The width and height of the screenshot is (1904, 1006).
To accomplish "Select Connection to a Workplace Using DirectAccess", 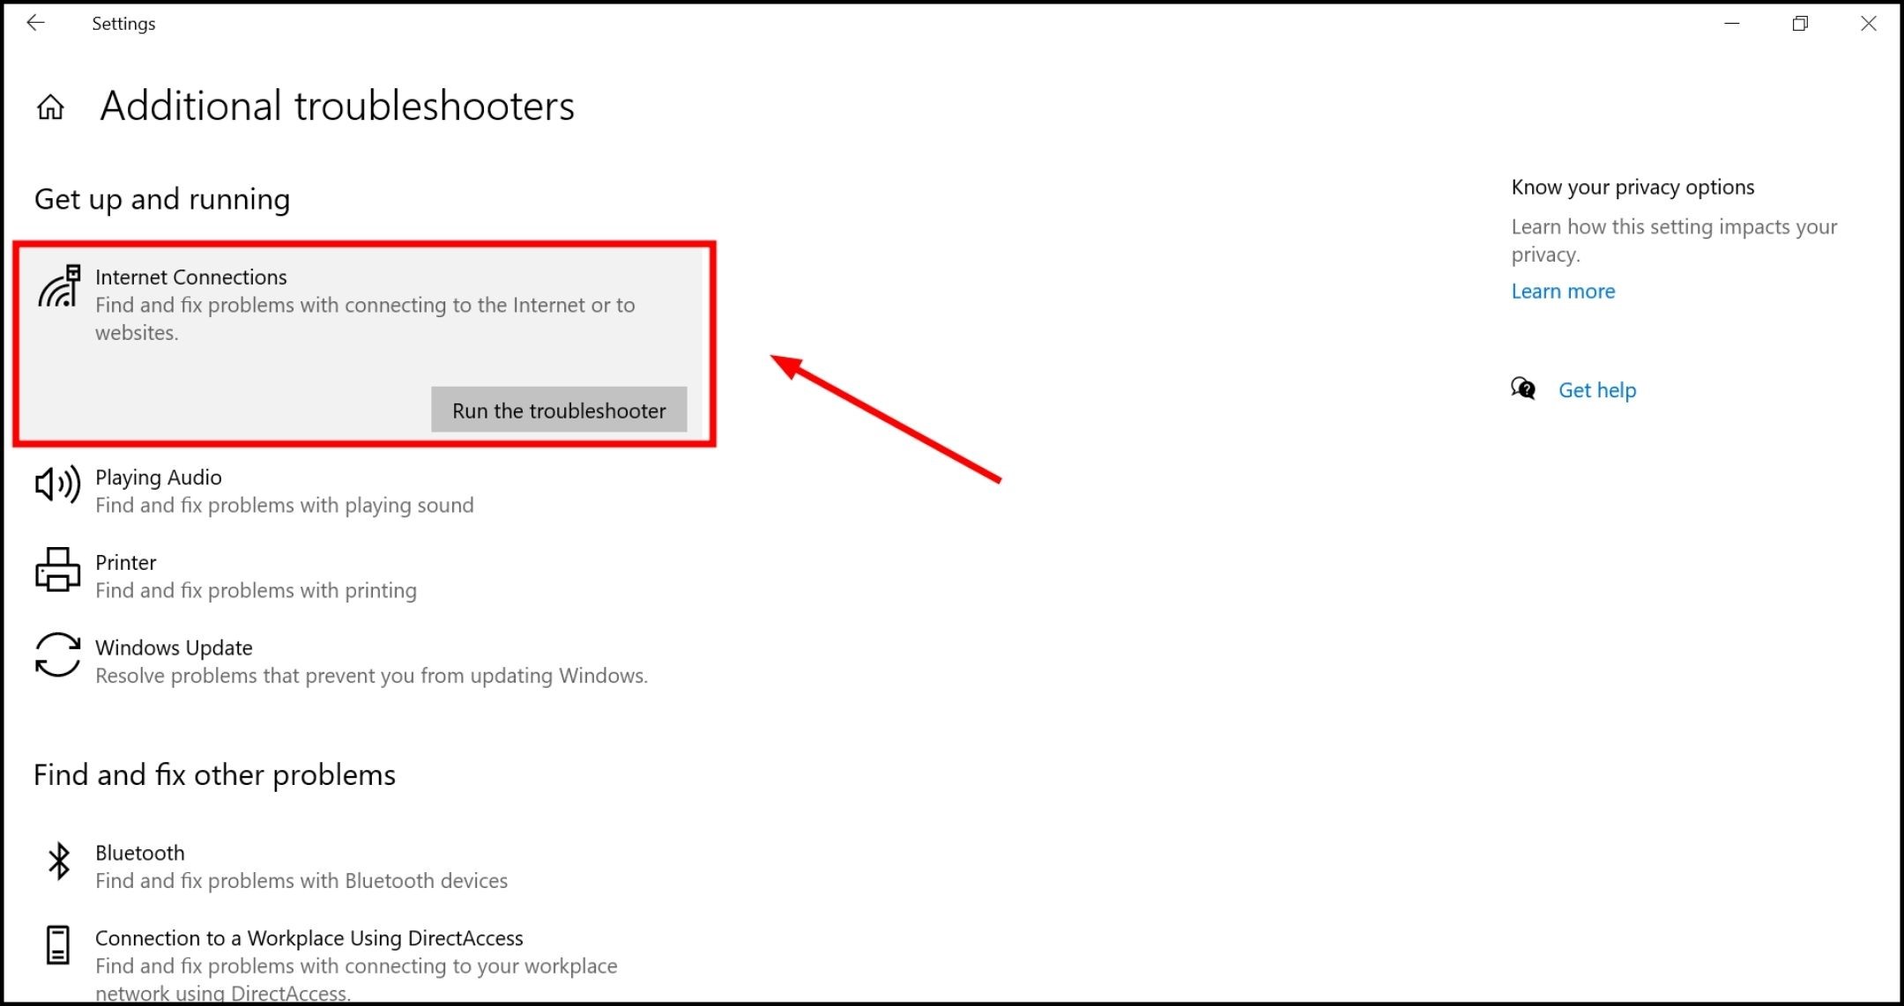I will click(x=309, y=939).
